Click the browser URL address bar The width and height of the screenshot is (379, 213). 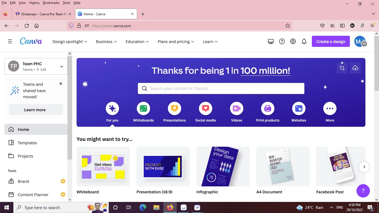click(x=179, y=26)
